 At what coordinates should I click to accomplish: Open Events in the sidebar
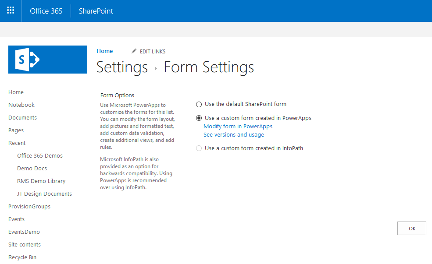coord(16,219)
